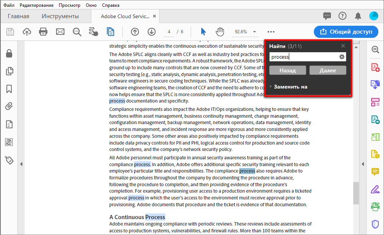384x235 pixels.
Task: Click the 'Далее' find button
Action: click(x=328, y=70)
